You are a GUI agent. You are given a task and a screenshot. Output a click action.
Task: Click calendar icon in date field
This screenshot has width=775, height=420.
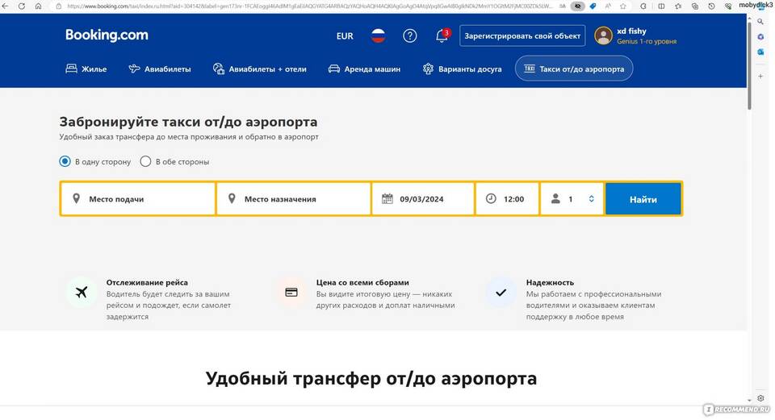[x=387, y=198]
